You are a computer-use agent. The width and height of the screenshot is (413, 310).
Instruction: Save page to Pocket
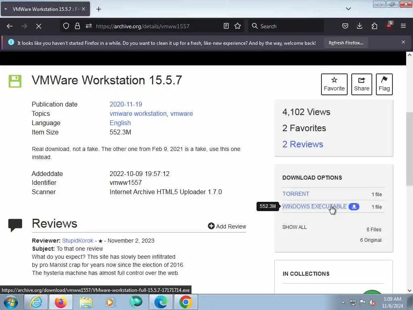(x=345, y=26)
